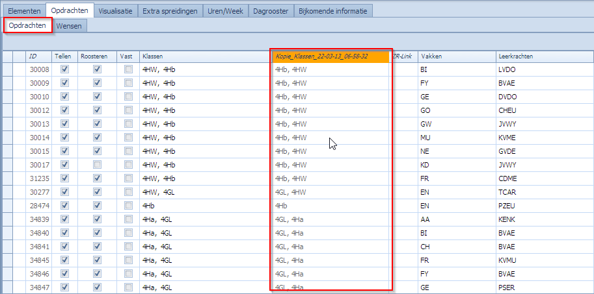Select leerkracht cell 'PZEU'
Image resolution: width=594 pixels, height=294 pixels.
[545, 206]
